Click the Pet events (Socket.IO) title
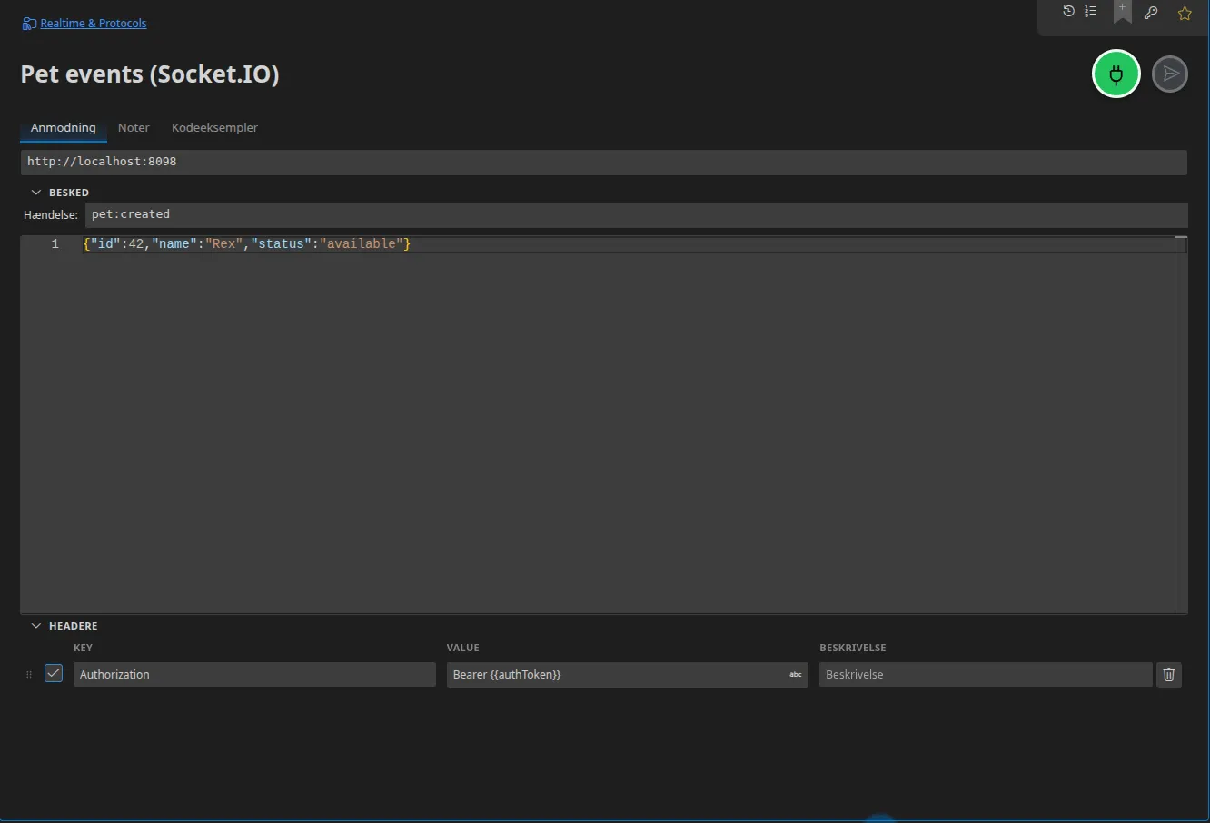This screenshot has width=1210, height=823. (x=150, y=74)
